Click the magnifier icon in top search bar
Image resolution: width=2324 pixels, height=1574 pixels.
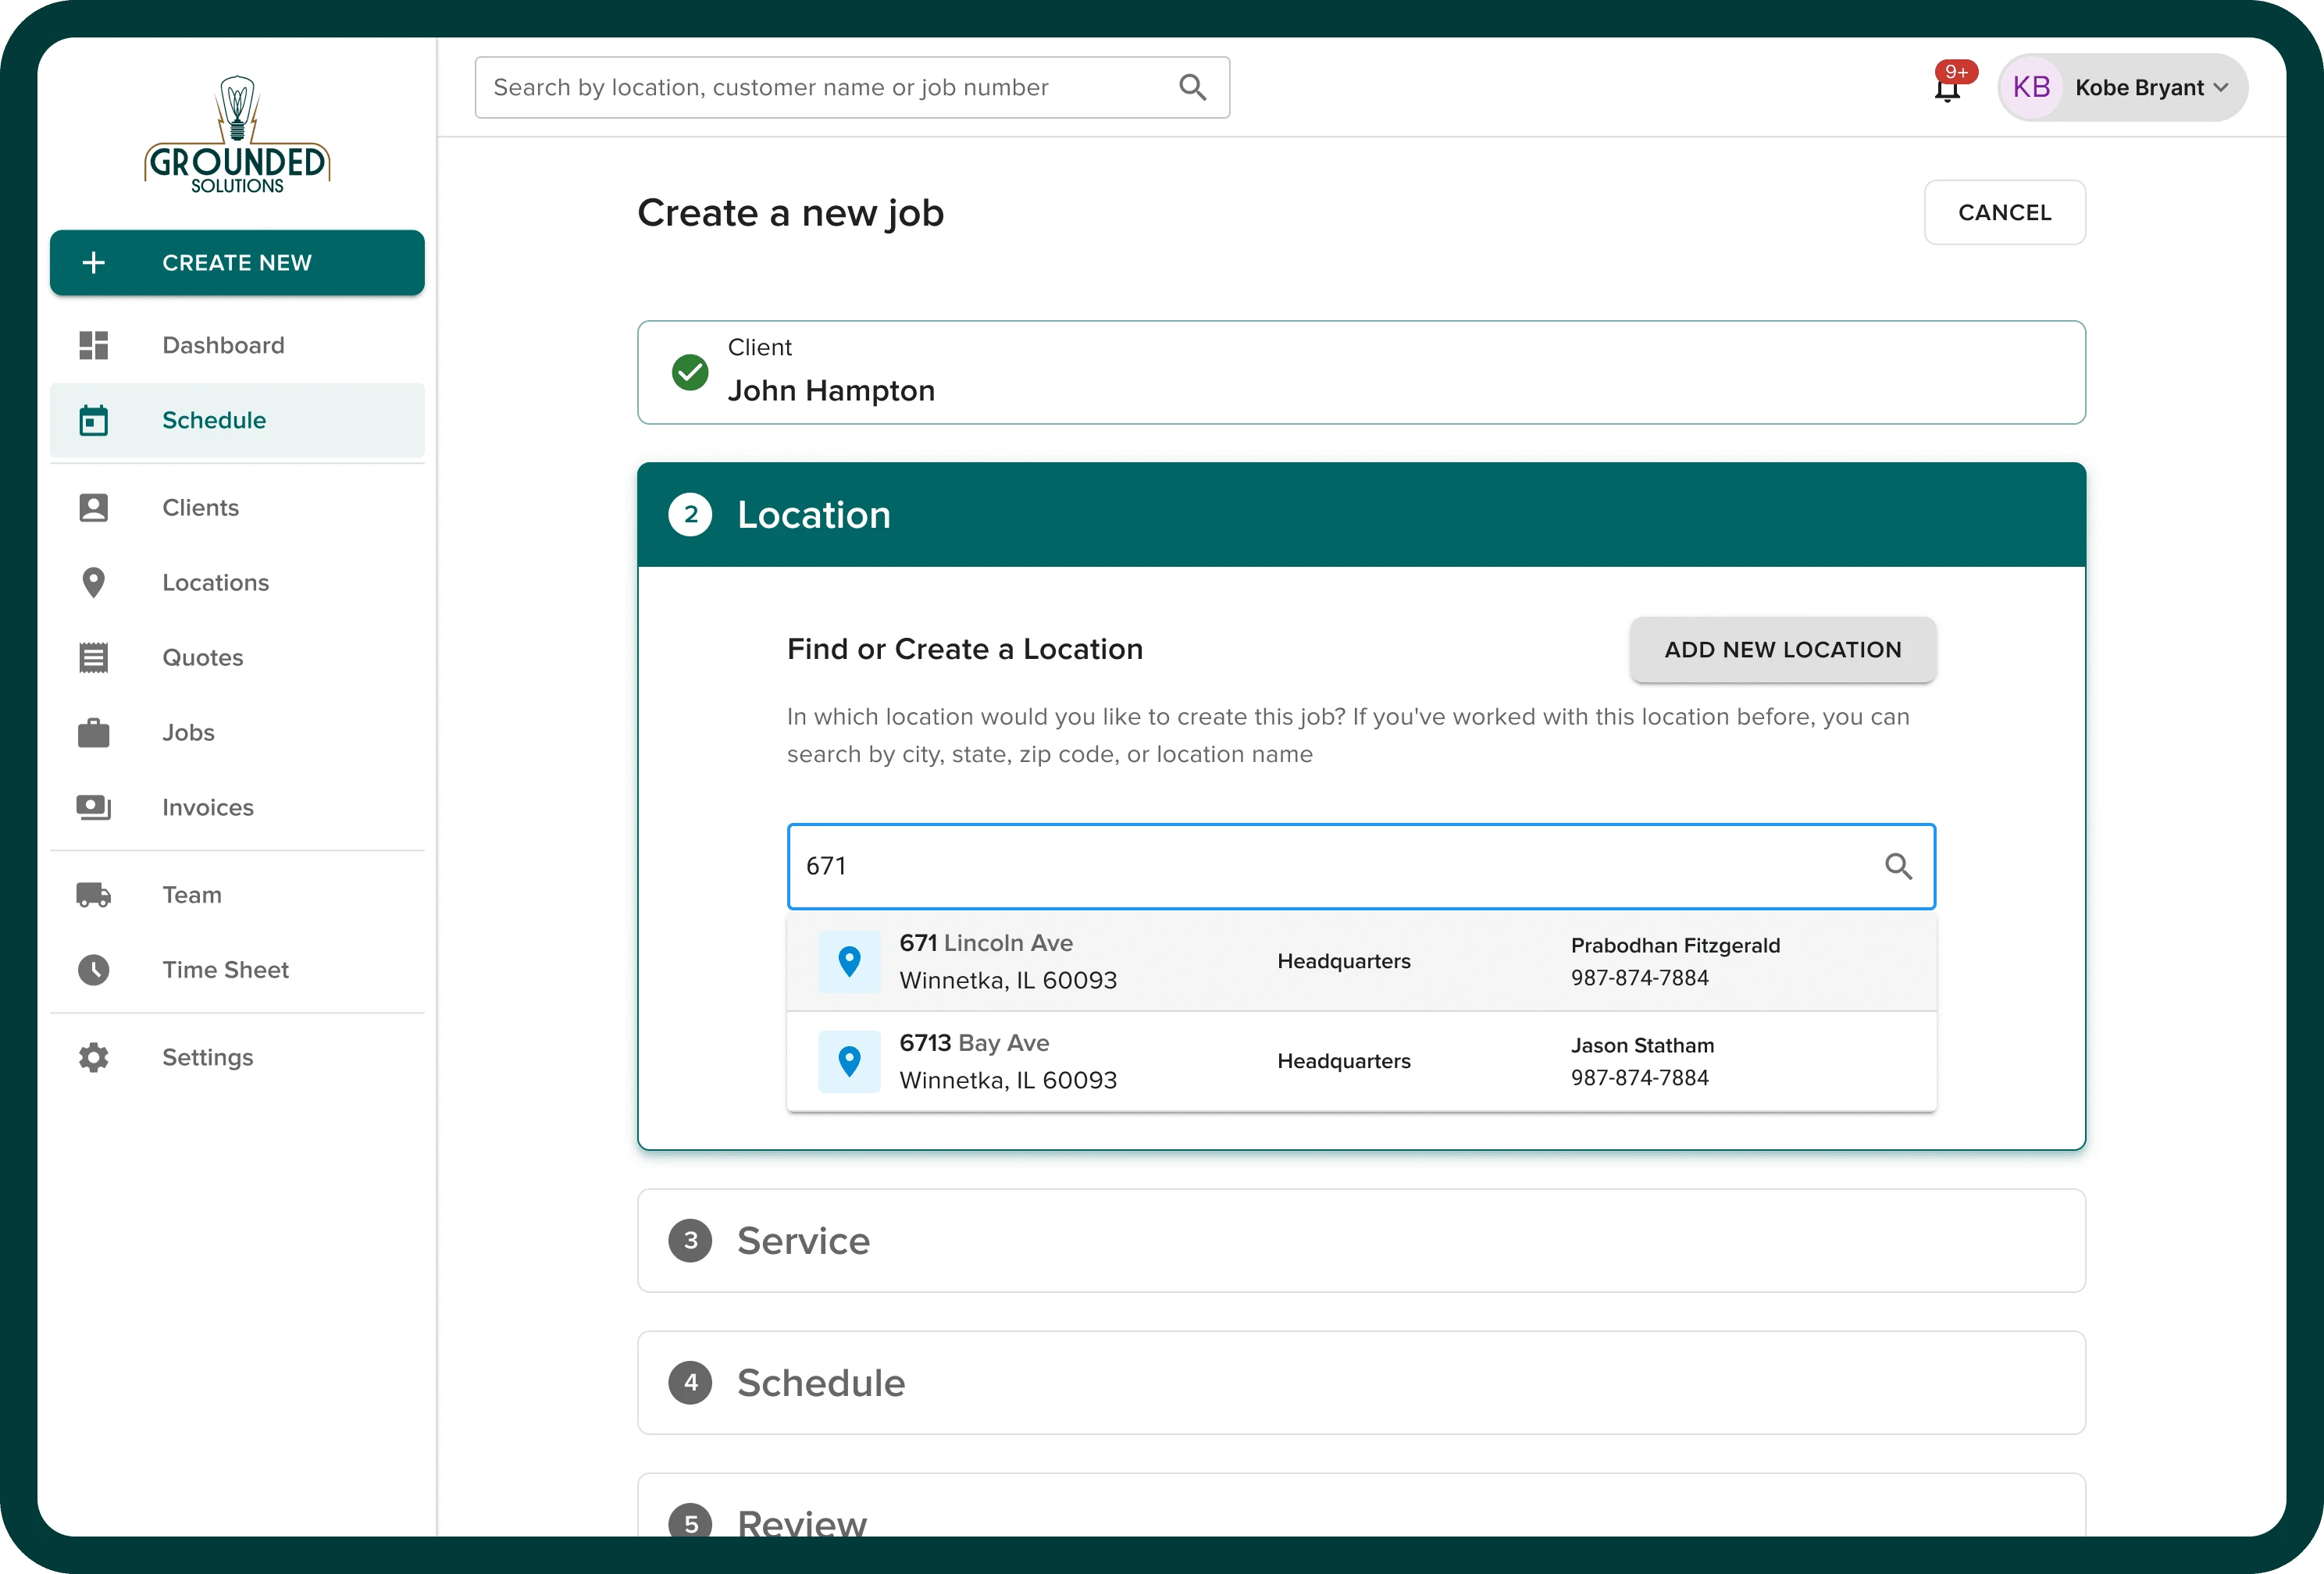1193,88
